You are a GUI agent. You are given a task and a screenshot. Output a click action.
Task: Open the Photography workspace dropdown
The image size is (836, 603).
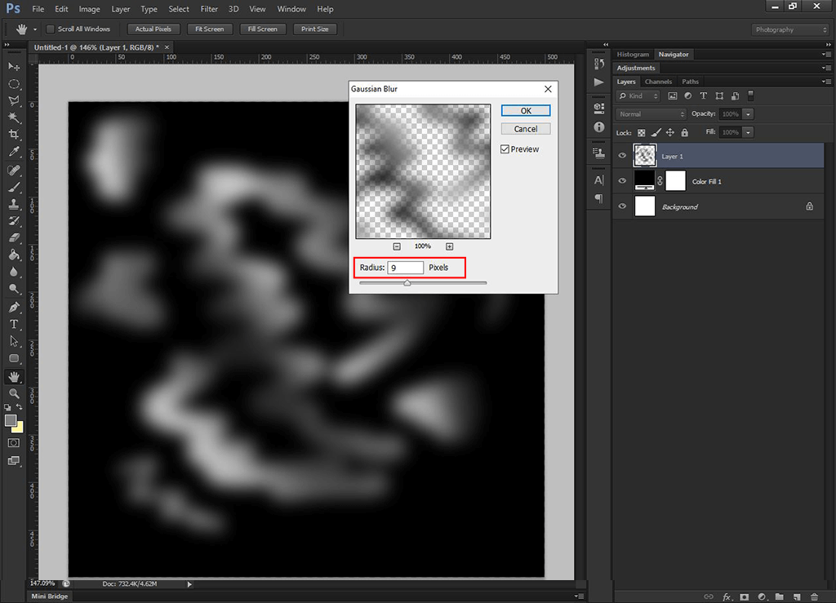pos(789,29)
